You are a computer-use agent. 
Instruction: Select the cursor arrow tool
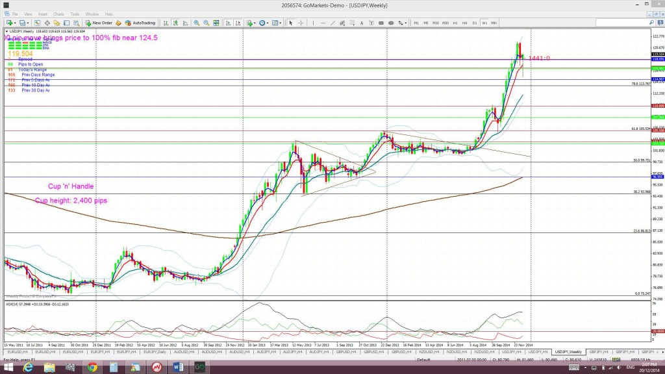pyautogui.click(x=291, y=23)
